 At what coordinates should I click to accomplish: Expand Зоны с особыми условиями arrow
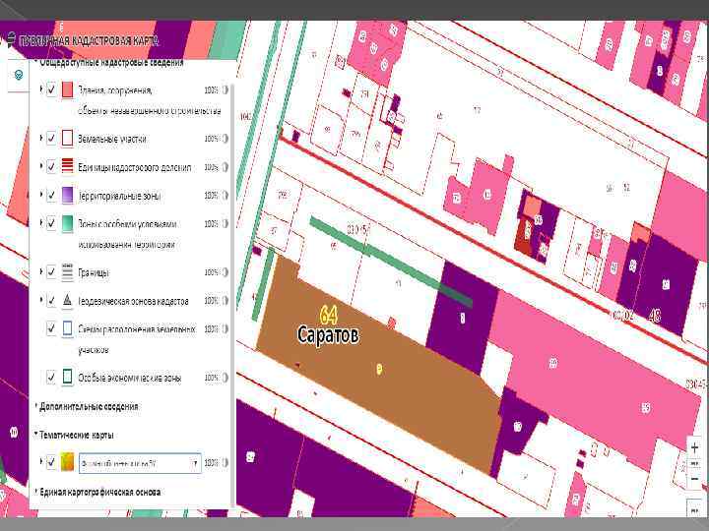(x=41, y=222)
